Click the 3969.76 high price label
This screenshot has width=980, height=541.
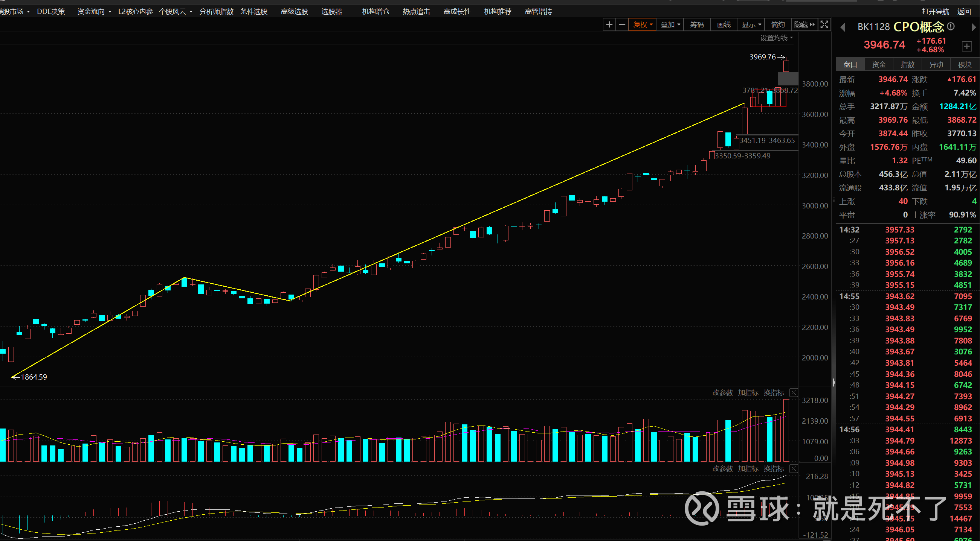click(762, 57)
